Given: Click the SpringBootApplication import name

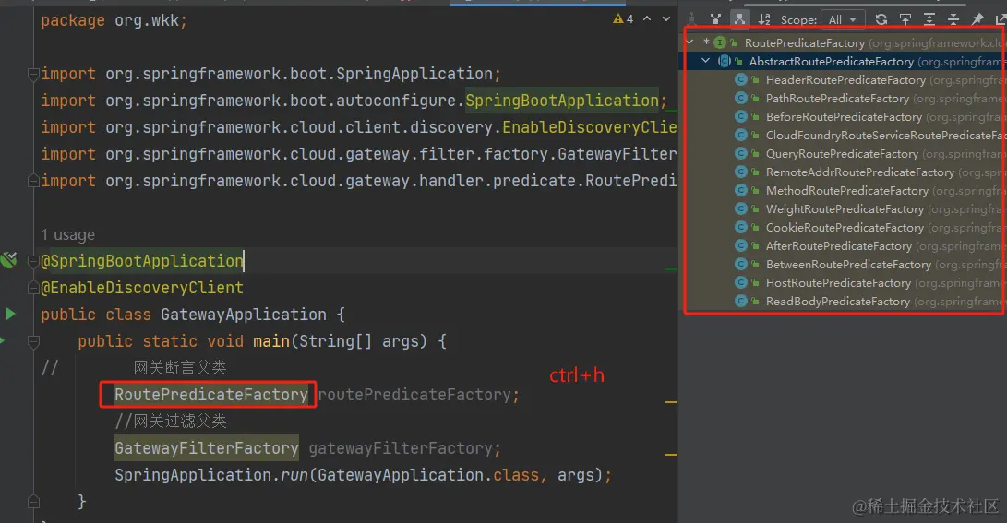Looking at the screenshot, I should coord(562,101).
